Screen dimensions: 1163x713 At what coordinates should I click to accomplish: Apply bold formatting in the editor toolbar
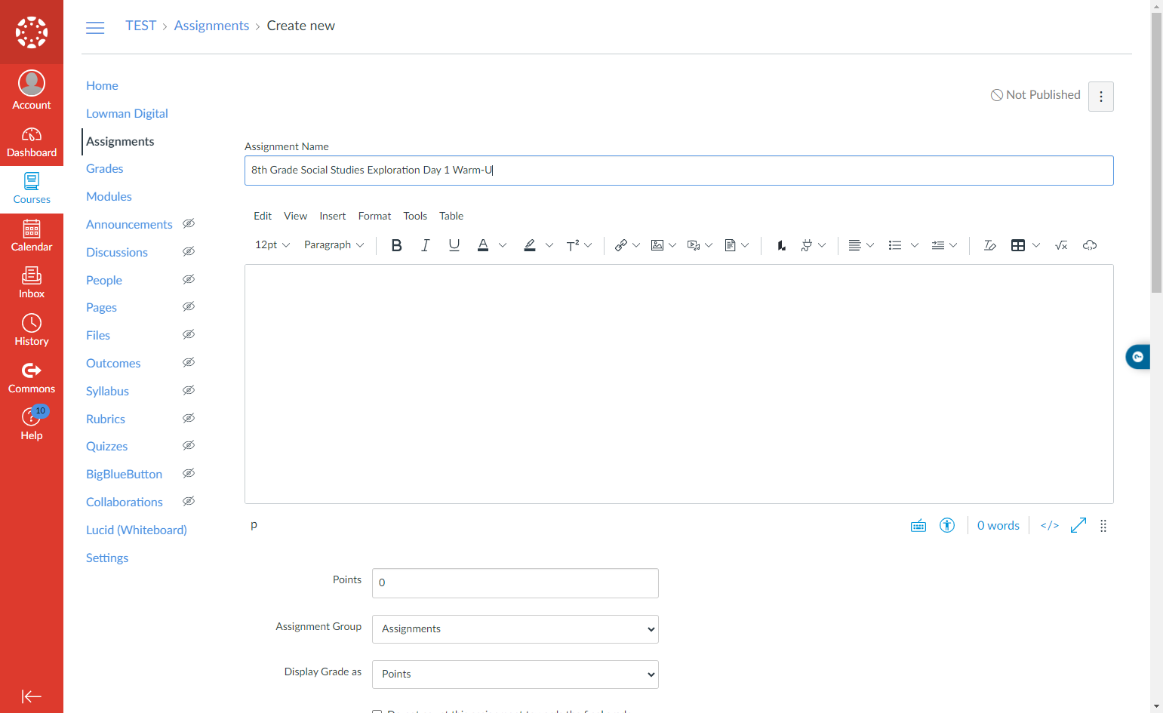[x=396, y=245]
